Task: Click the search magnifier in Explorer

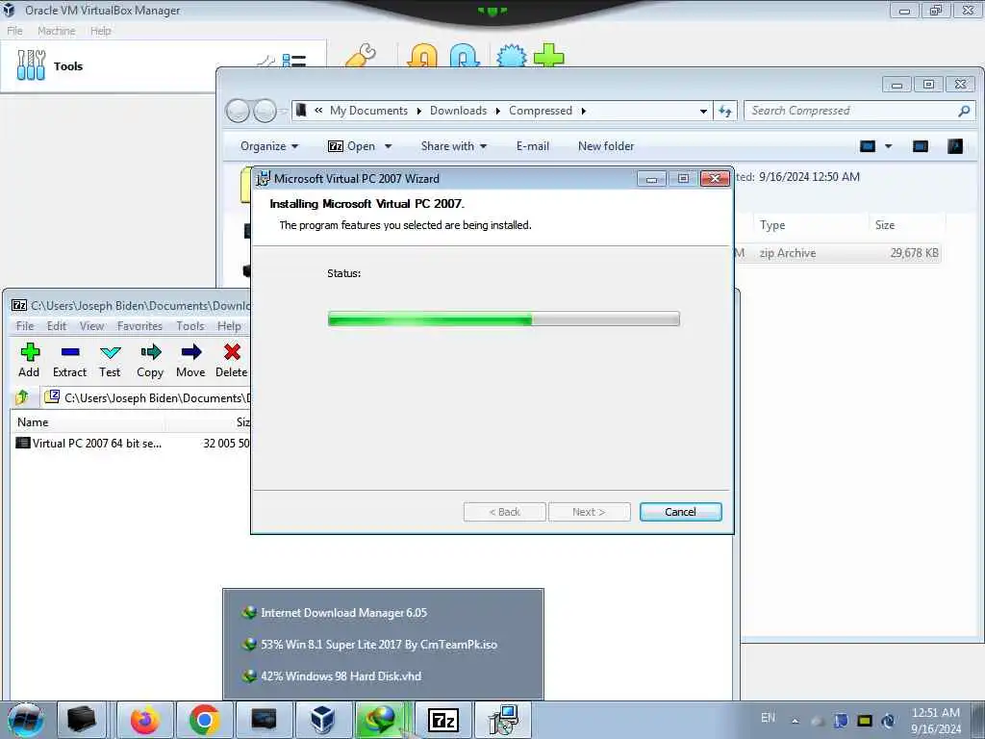Action: point(964,112)
